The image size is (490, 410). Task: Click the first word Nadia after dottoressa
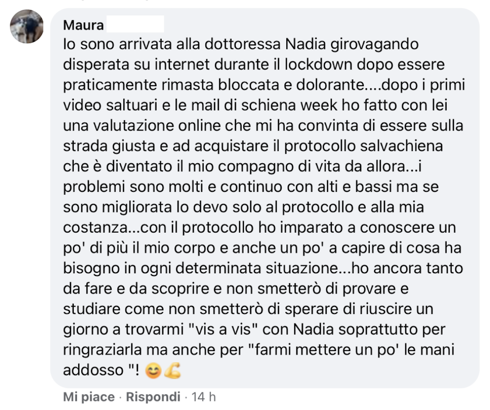(x=305, y=44)
